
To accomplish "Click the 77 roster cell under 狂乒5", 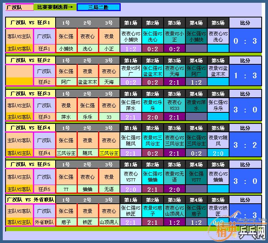I will pyautogui.click(x=66, y=189).
